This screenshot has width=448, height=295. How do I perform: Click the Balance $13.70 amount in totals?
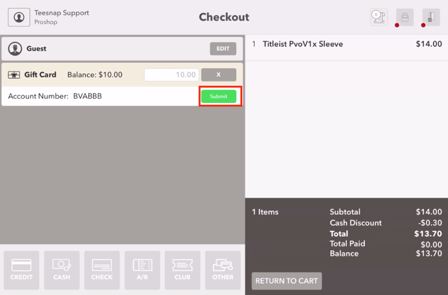[x=429, y=254]
